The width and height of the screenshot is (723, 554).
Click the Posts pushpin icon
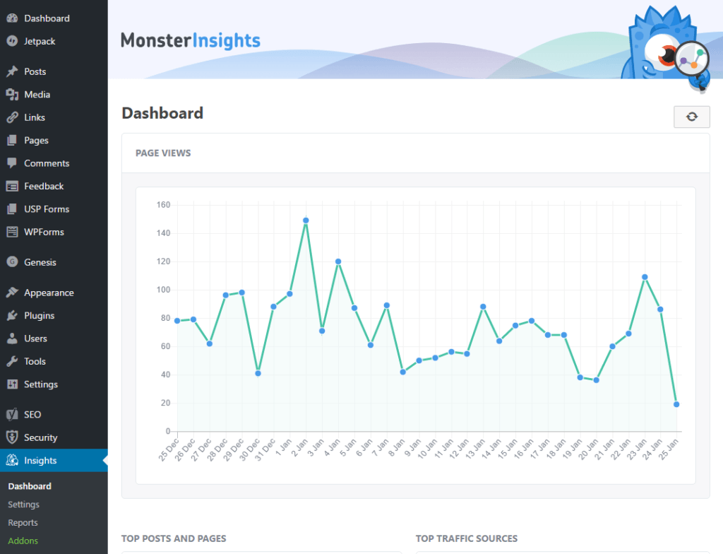(12, 71)
